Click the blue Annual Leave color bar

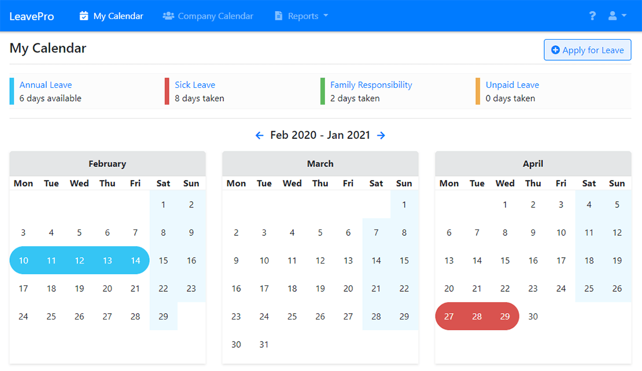click(x=12, y=91)
